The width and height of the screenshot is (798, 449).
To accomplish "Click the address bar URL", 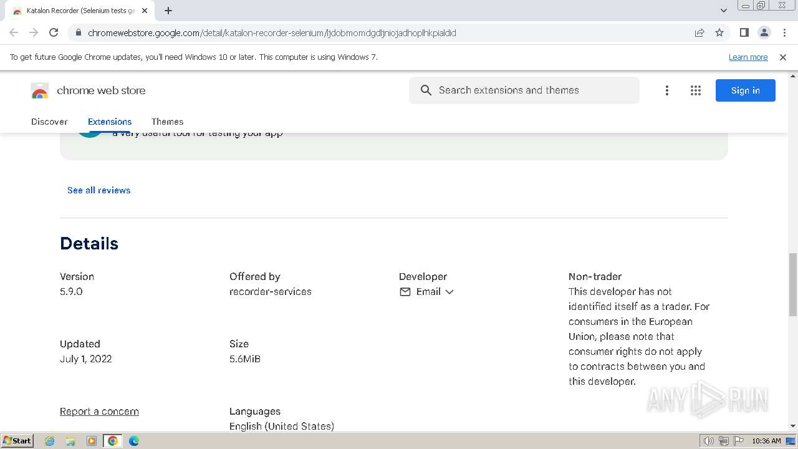I will point(272,32).
